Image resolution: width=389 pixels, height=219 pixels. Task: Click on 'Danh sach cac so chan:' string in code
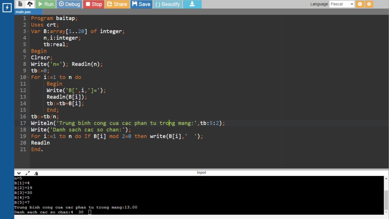click(x=87, y=130)
